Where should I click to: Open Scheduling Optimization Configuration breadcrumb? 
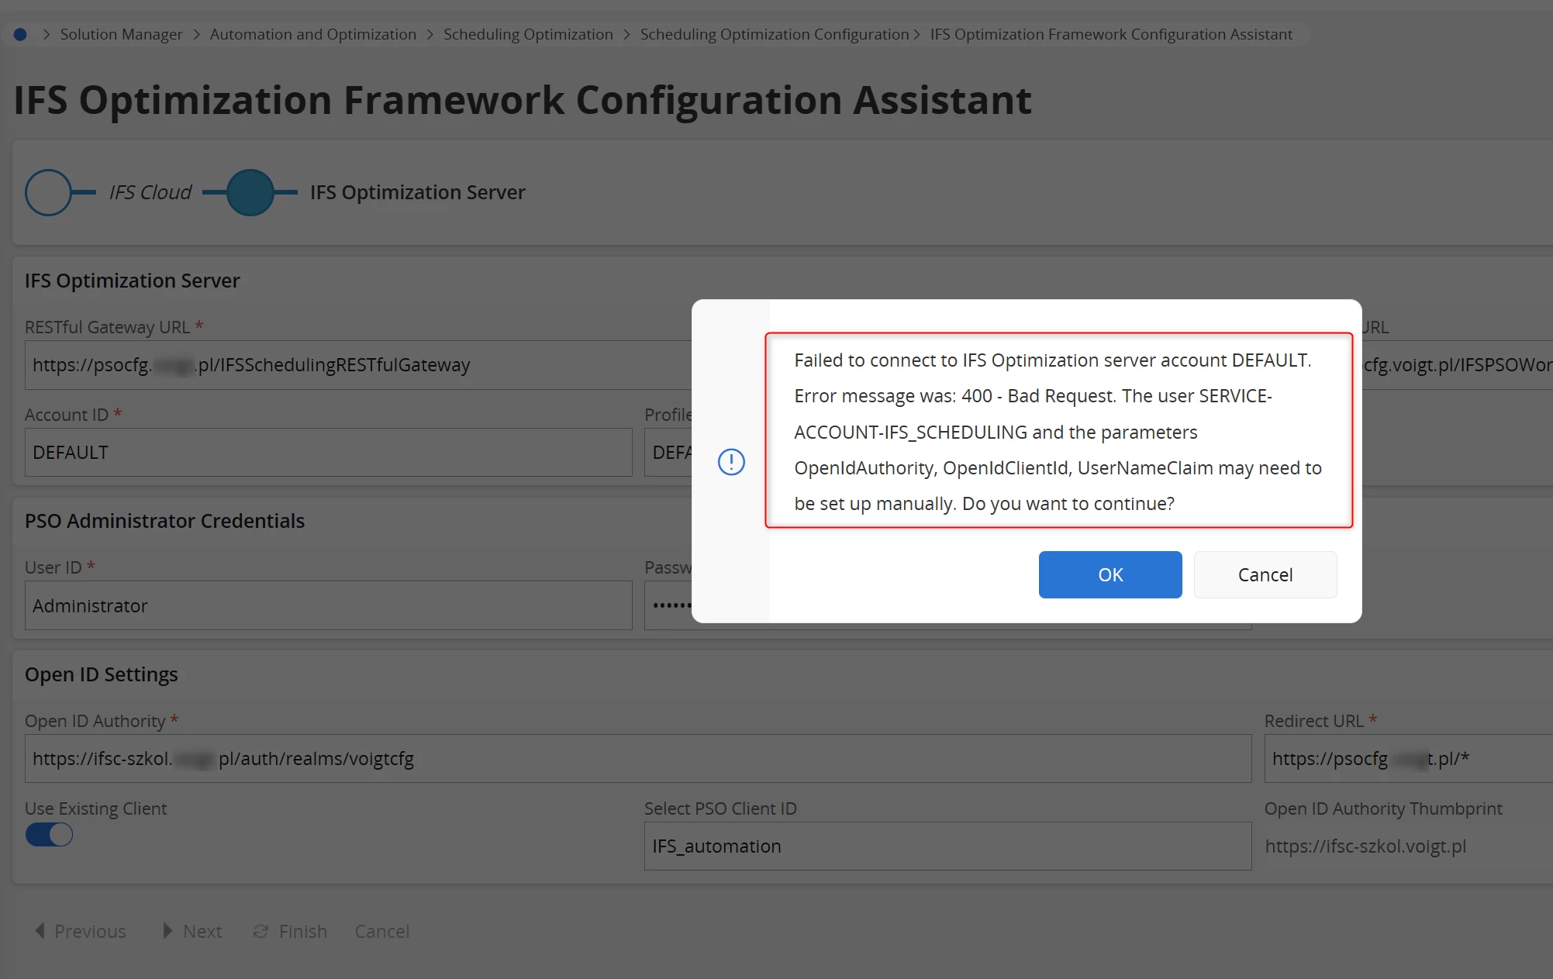click(774, 34)
